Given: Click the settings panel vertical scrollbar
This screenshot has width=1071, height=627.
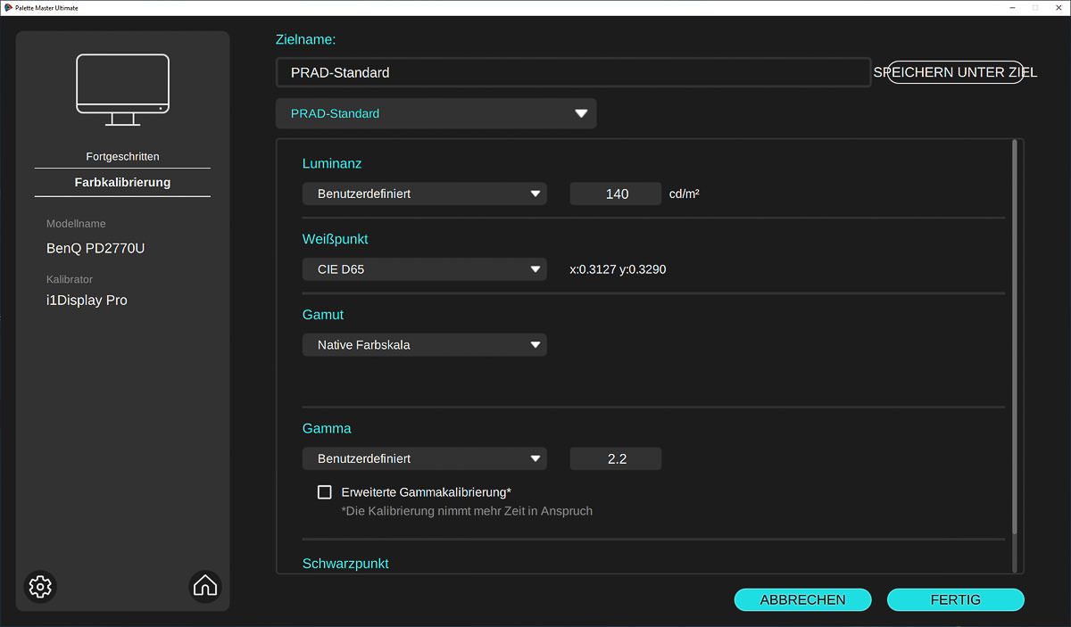Looking at the screenshot, I should (x=1013, y=339).
